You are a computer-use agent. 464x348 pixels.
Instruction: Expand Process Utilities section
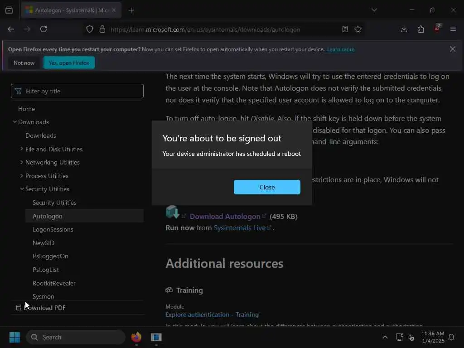coord(47,176)
